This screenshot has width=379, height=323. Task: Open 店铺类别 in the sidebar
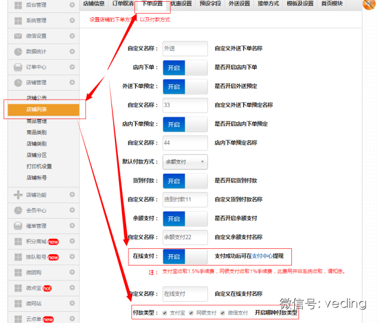tap(37, 143)
